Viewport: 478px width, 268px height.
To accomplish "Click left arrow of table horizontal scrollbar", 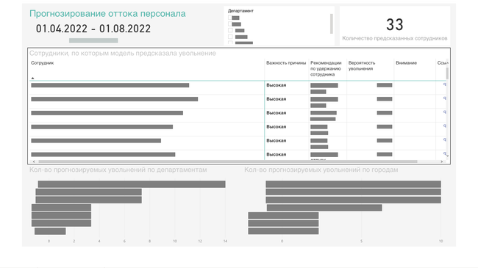I will (x=34, y=162).
